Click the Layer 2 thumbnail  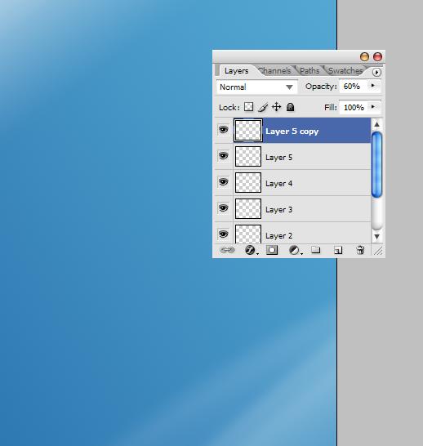(x=248, y=234)
